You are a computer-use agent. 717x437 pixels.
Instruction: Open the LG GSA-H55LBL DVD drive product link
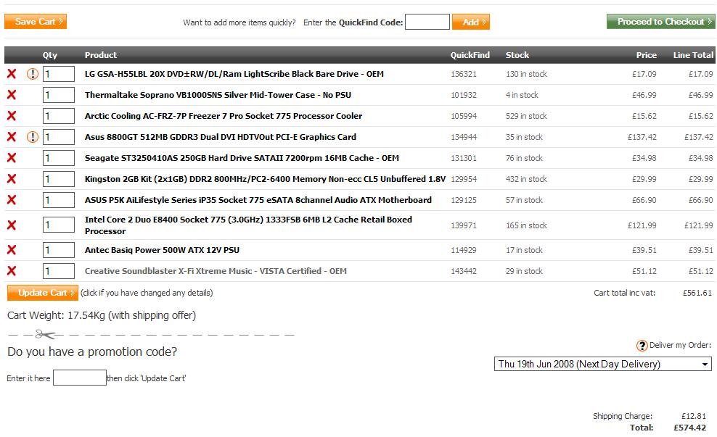pos(234,74)
